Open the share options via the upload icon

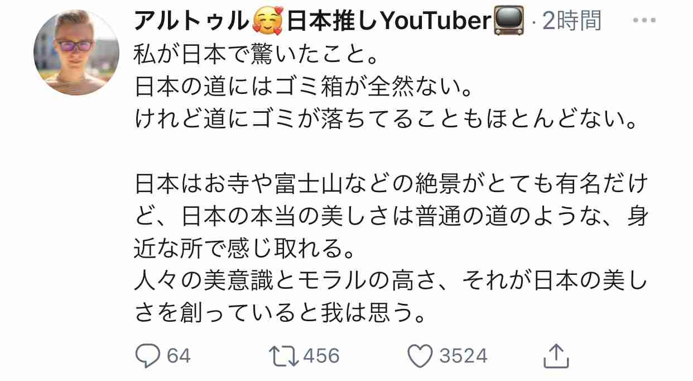click(556, 353)
